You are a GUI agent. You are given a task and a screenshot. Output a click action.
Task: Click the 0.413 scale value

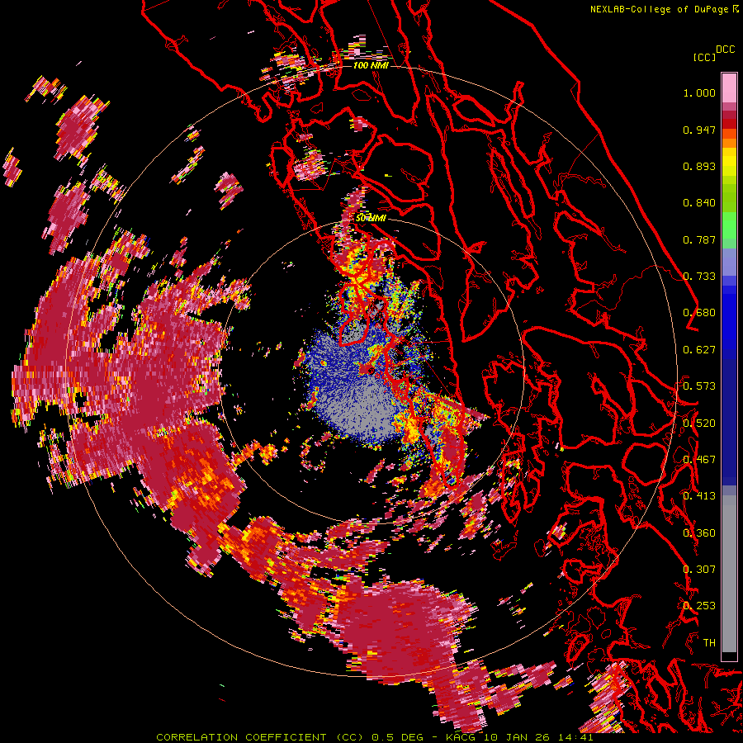pyautogui.click(x=699, y=496)
